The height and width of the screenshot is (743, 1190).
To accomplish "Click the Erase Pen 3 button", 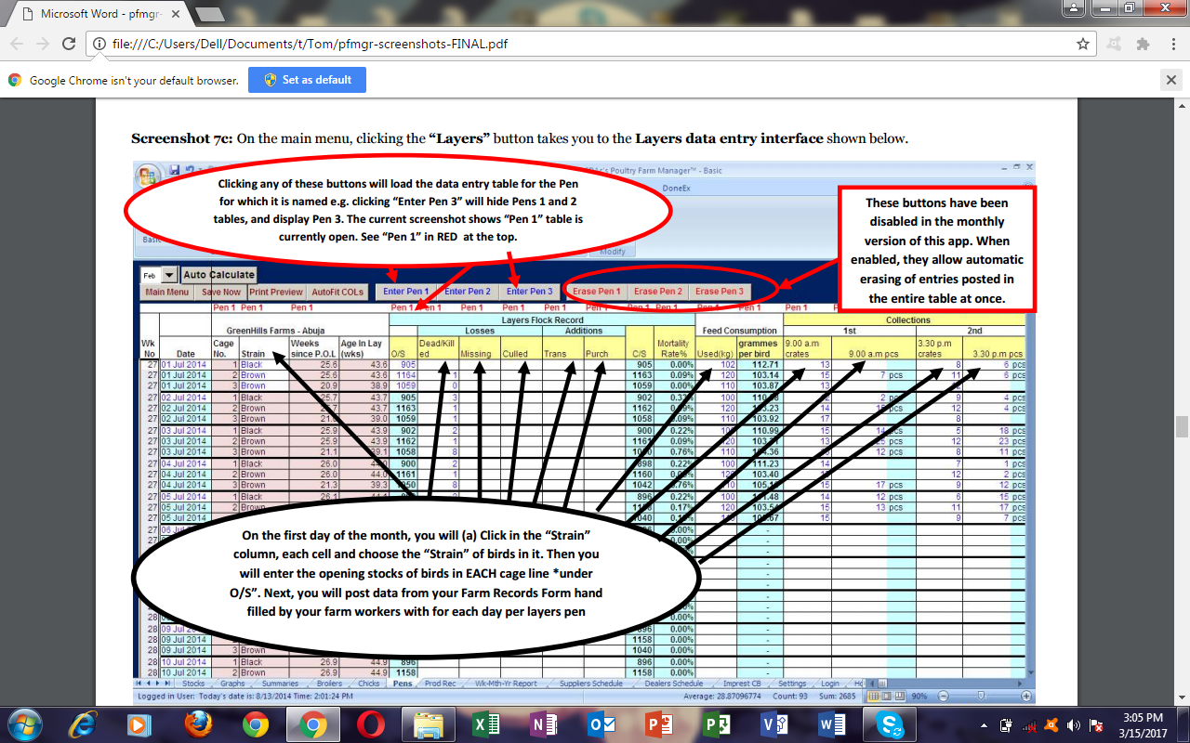I will tap(720, 292).
